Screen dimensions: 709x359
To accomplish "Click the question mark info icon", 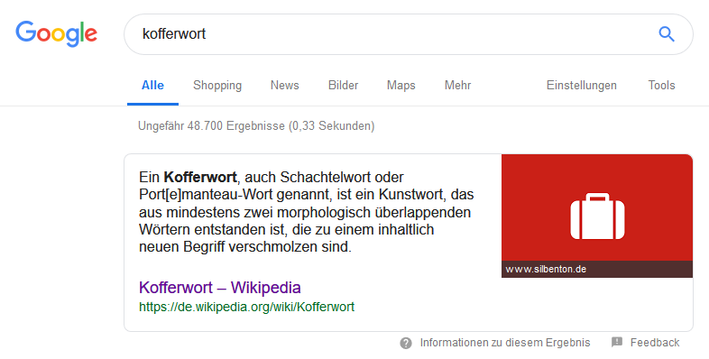I will 406,343.
